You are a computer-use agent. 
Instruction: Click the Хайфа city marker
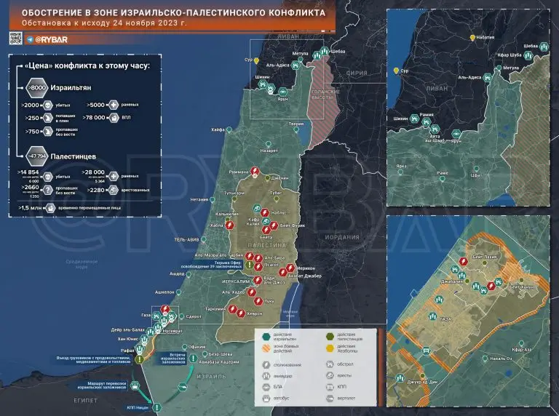[230, 128]
